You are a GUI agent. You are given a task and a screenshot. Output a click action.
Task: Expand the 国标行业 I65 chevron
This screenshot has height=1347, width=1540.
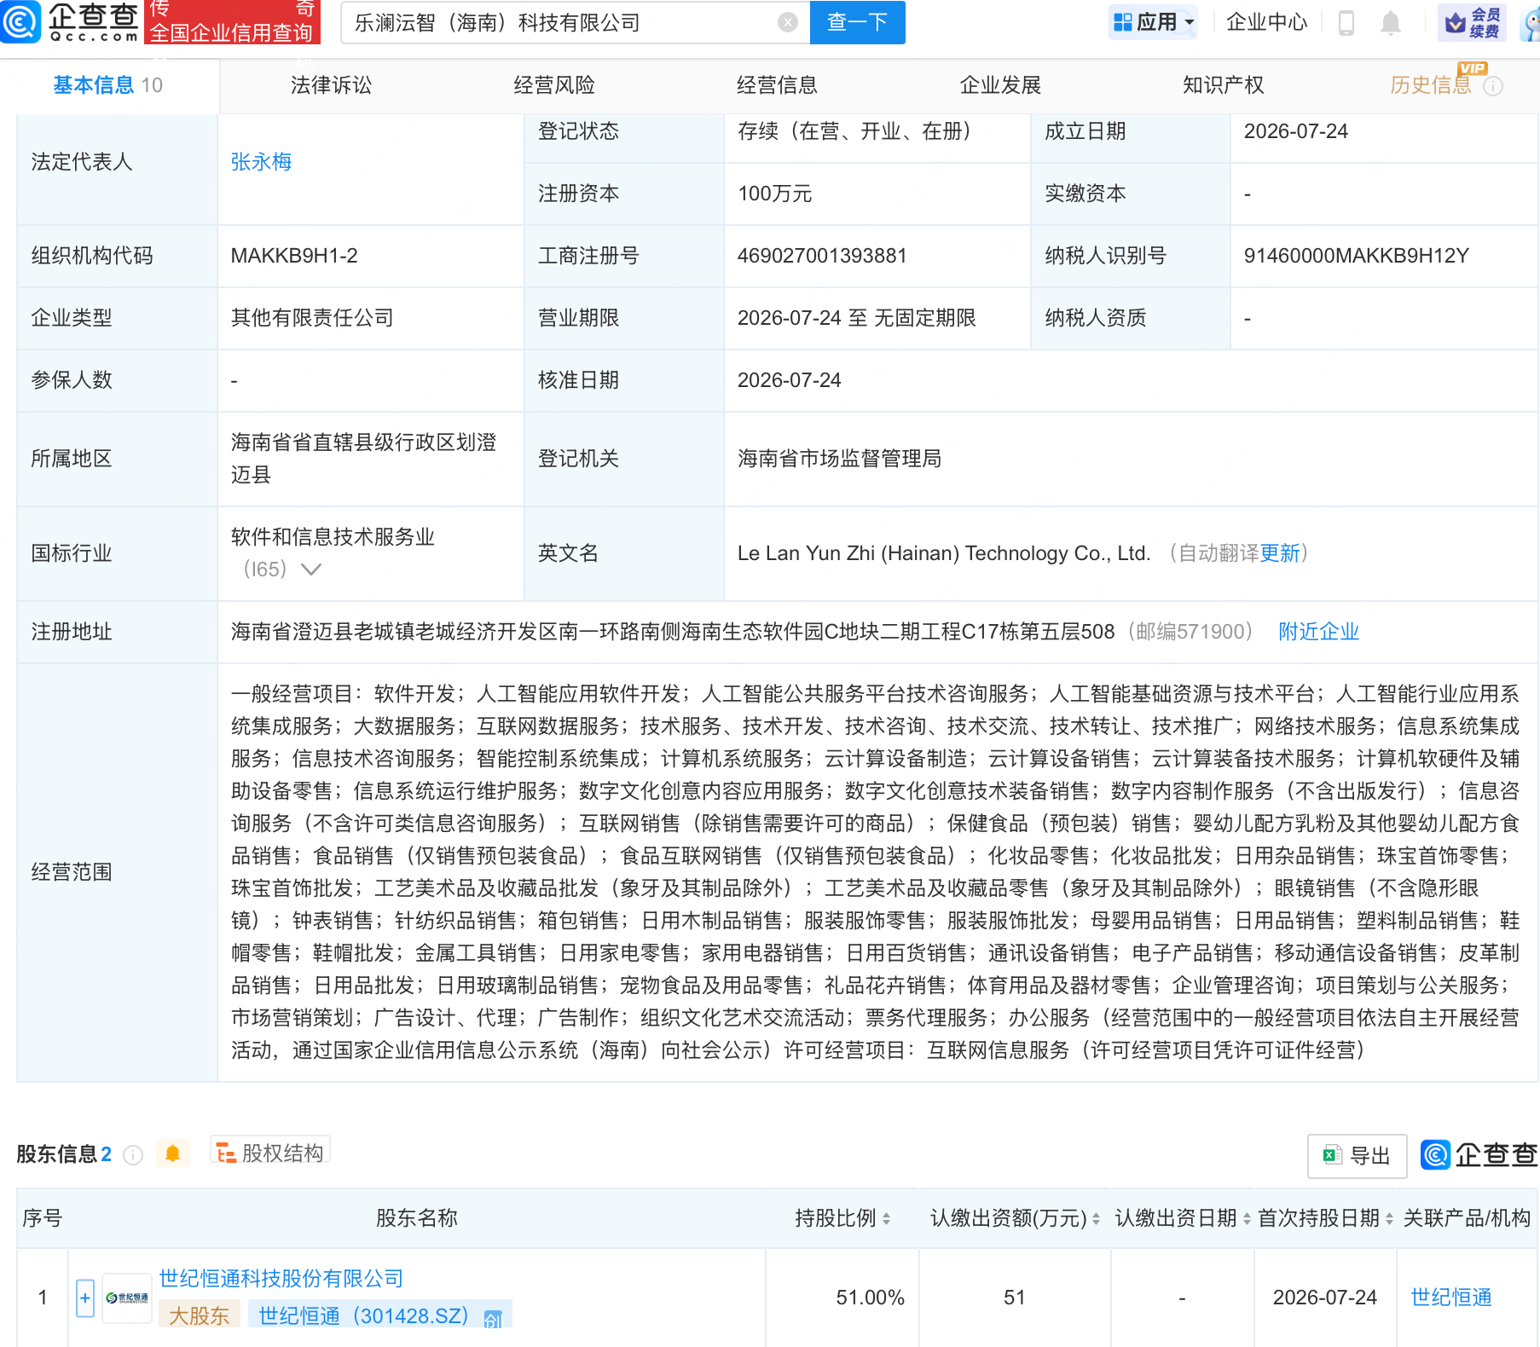(x=311, y=569)
